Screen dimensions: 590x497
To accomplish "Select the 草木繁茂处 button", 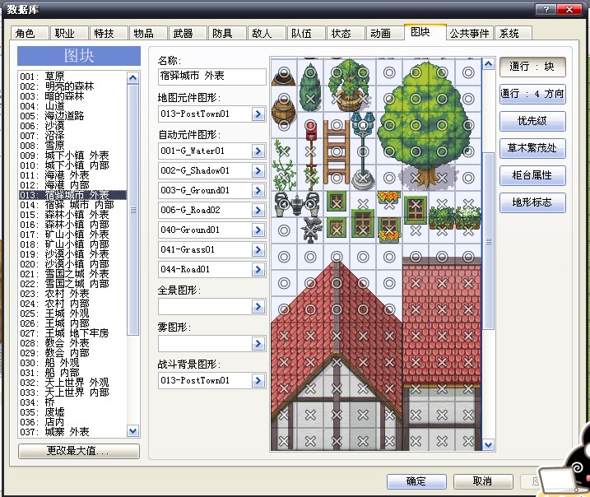I will click(532, 148).
